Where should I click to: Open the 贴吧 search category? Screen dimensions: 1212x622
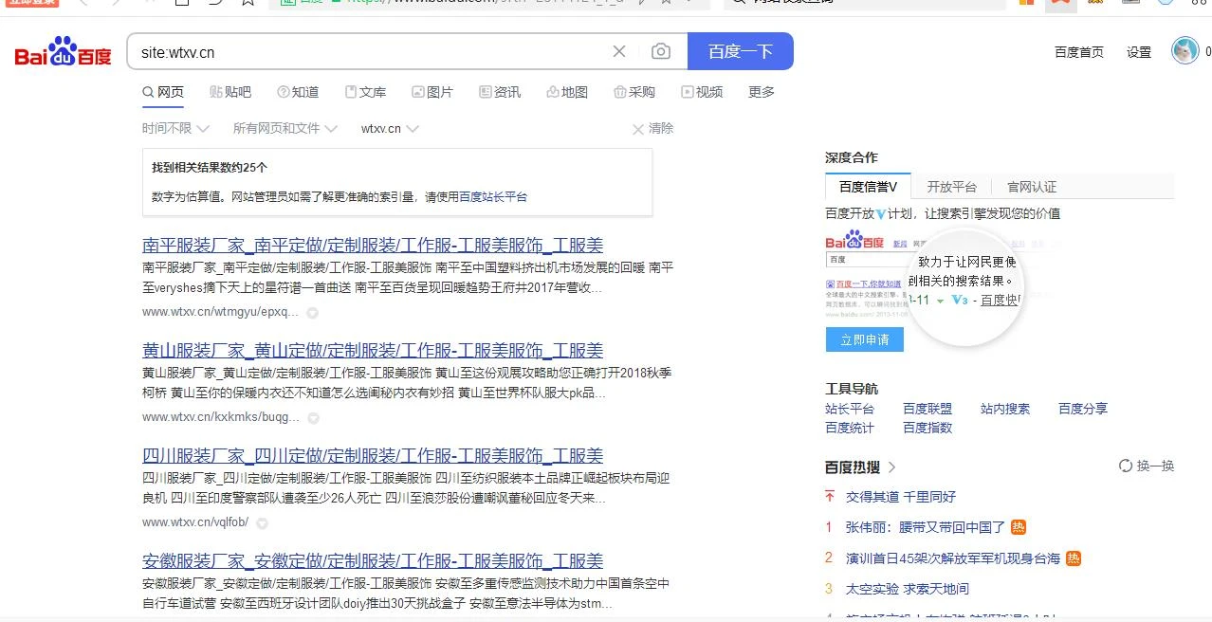pyautogui.click(x=230, y=92)
